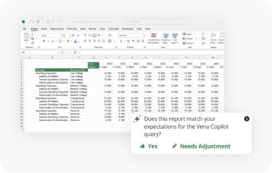The height and width of the screenshot is (173, 272).
Task: Click the Search box in title bar
Action: [x=157, y=21]
